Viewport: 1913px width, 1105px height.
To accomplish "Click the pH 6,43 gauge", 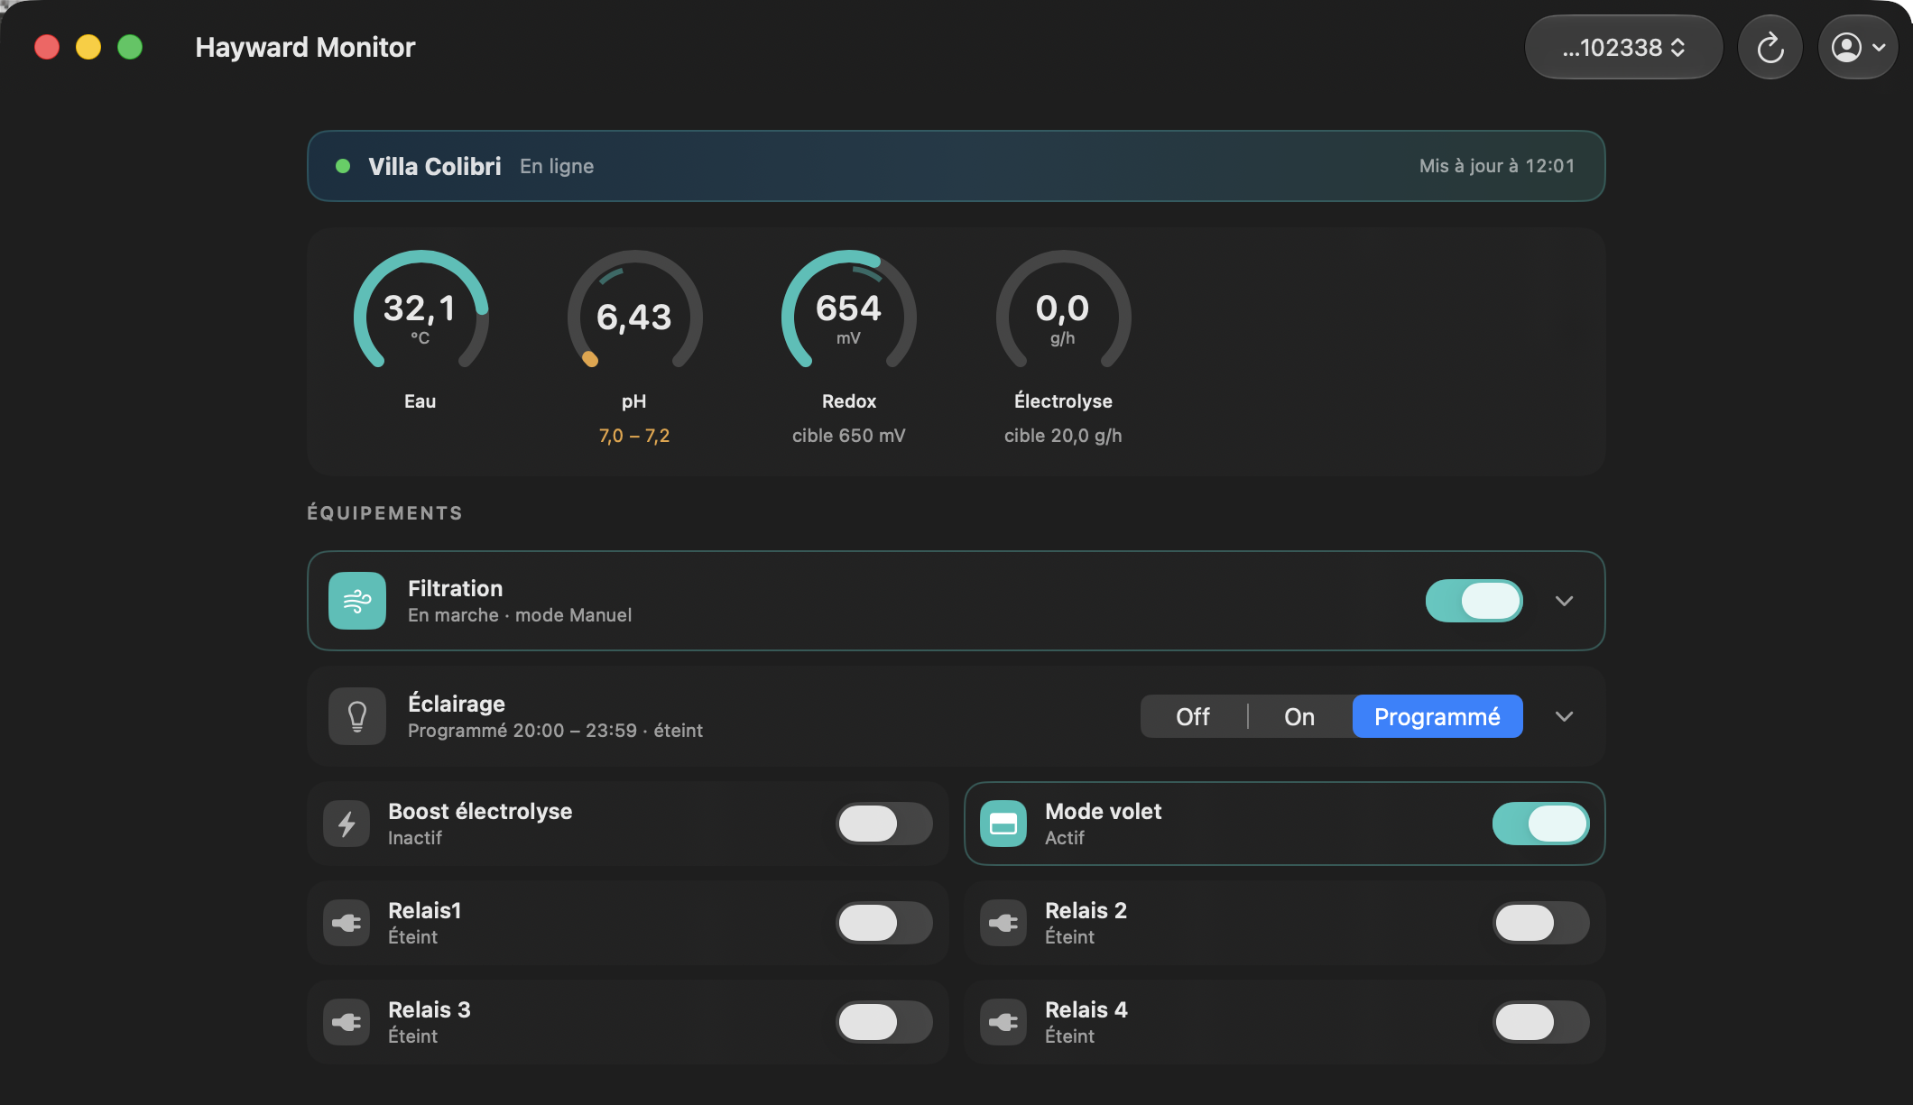I will click(x=634, y=310).
